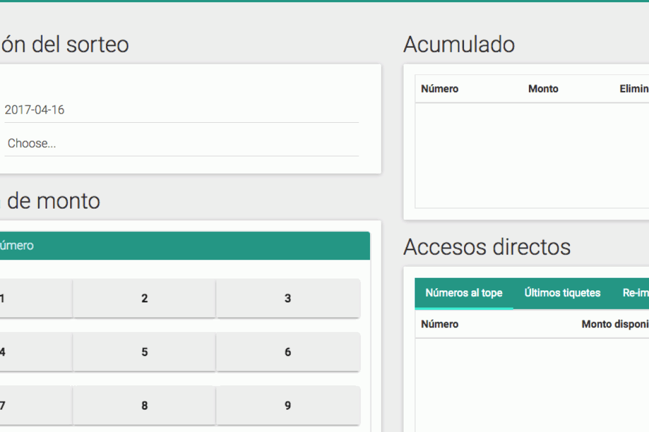Tap number 5 on the keypad

pos(145,352)
